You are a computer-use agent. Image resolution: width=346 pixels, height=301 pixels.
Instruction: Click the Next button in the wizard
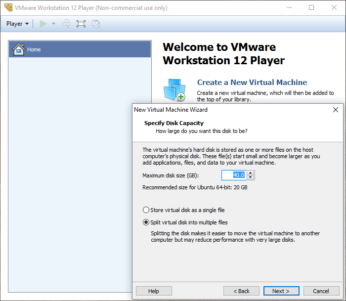(x=281, y=291)
